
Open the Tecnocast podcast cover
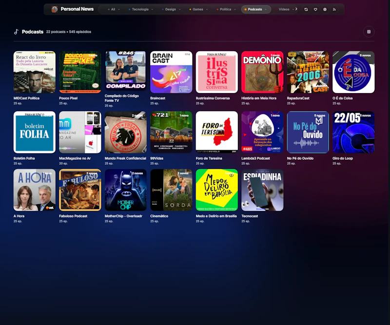coord(262,190)
